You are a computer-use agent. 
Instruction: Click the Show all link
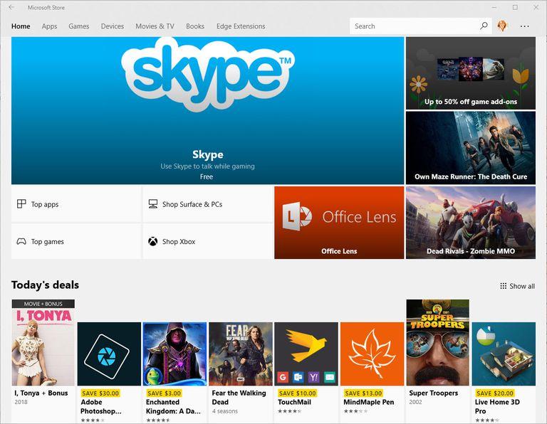coord(517,286)
